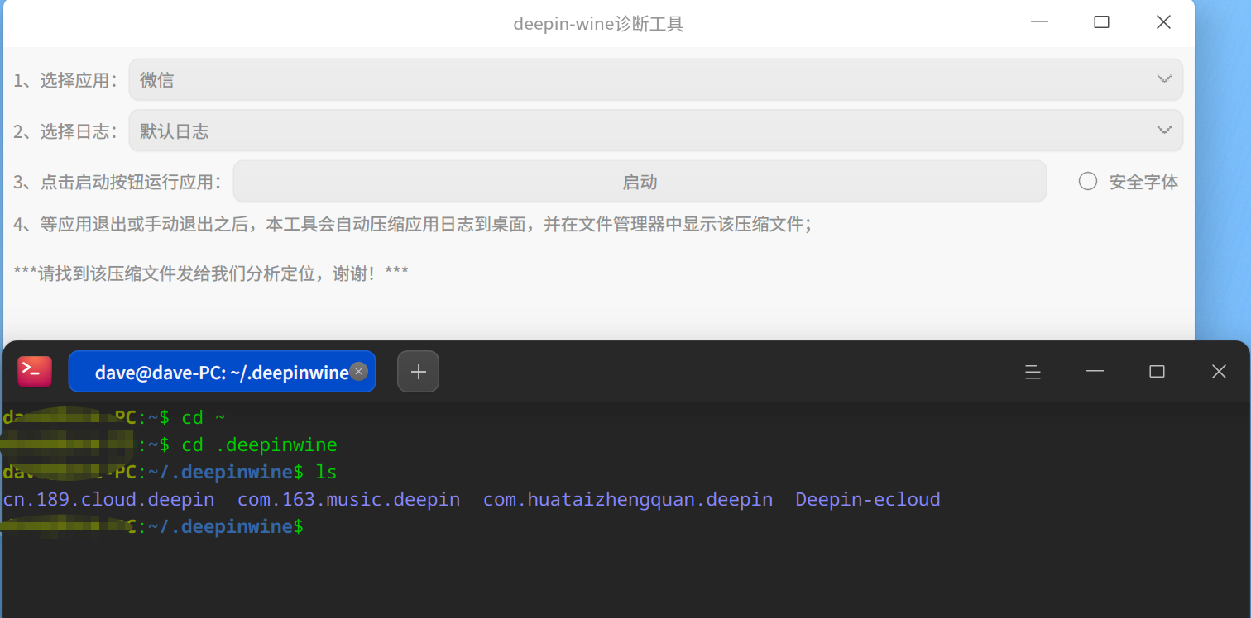
Task: Click the 'cd .deepinwine' command text
Action: [x=259, y=445]
